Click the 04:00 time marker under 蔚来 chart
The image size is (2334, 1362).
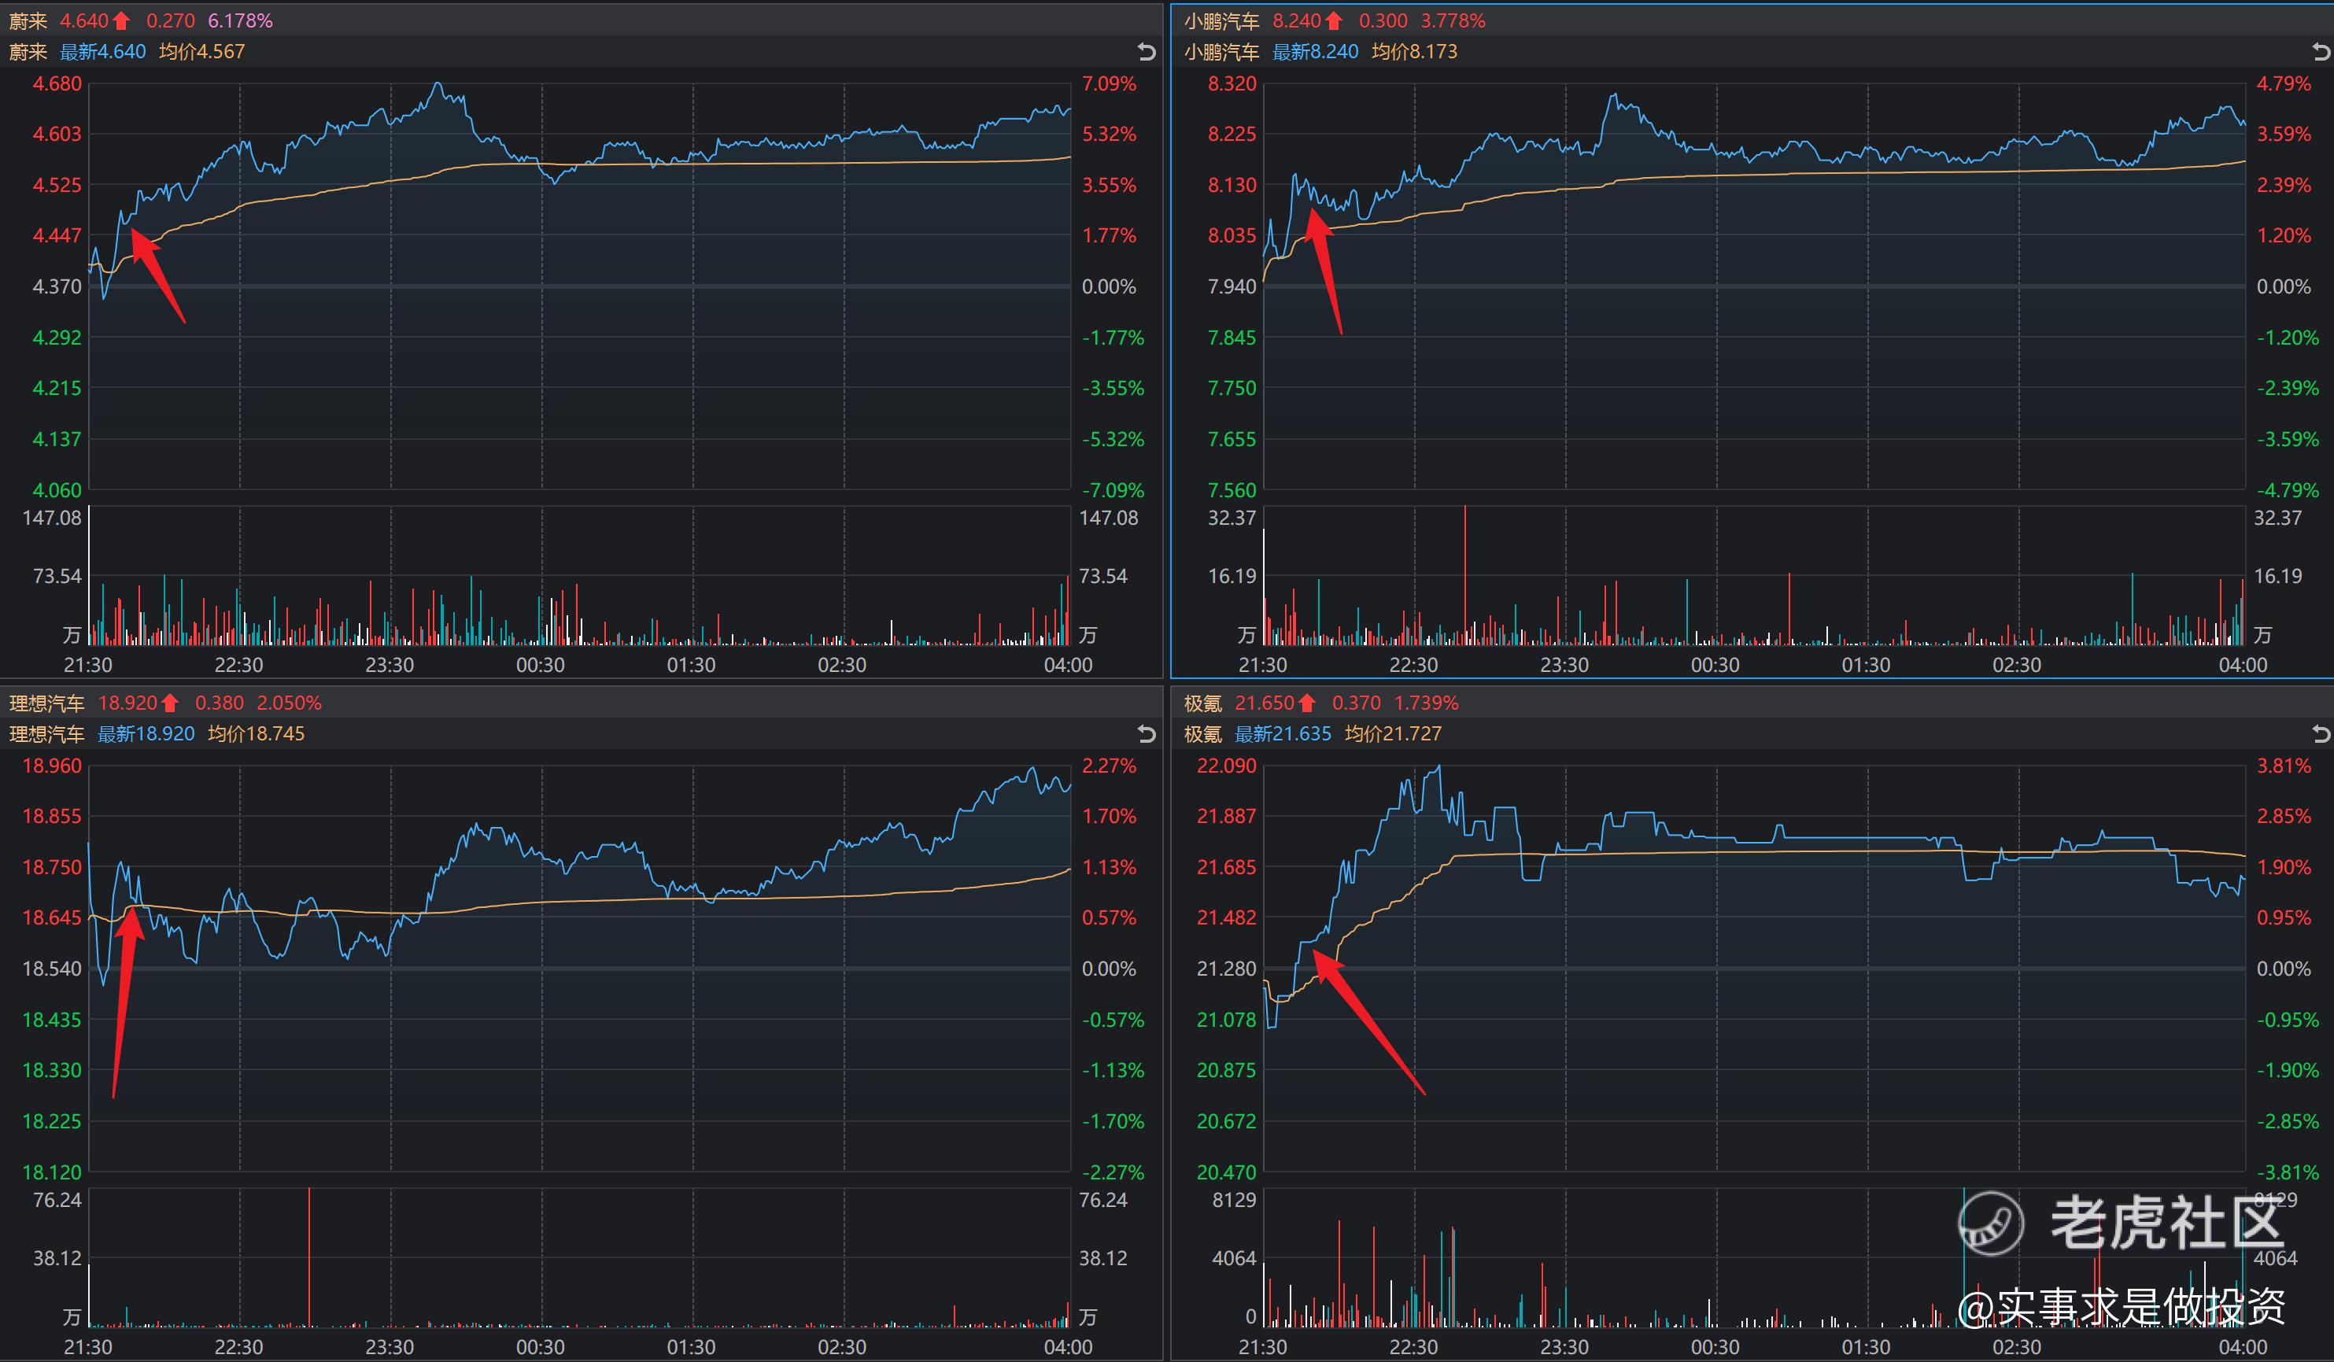click(1068, 665)
